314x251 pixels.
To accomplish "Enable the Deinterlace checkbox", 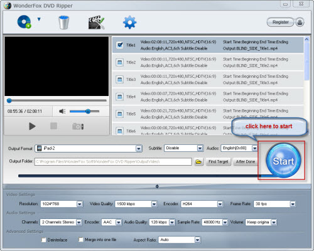I will pyautogui.click(x=43, y=240).
